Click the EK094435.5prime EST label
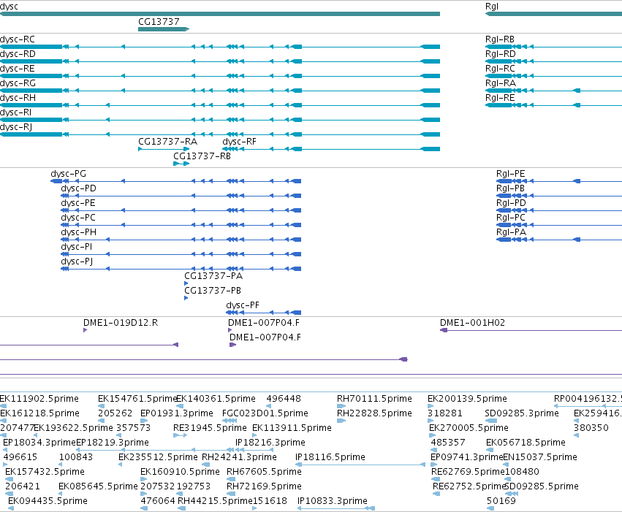 (48, 501)
